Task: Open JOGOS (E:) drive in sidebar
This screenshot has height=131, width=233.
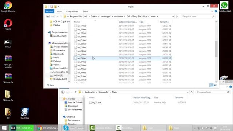Action: tap(58, 76)
